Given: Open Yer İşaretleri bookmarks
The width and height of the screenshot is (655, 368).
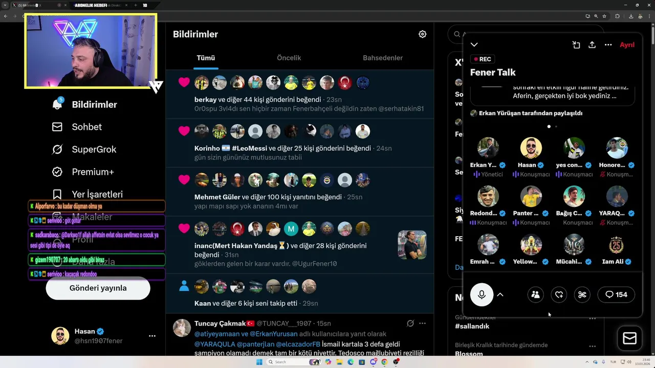Looking at the screenshot, I should [88, 194].
